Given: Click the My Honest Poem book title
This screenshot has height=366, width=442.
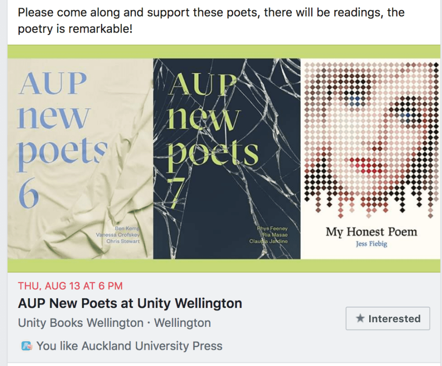Looking at the screenshot, I should click(x=371, y=232).
